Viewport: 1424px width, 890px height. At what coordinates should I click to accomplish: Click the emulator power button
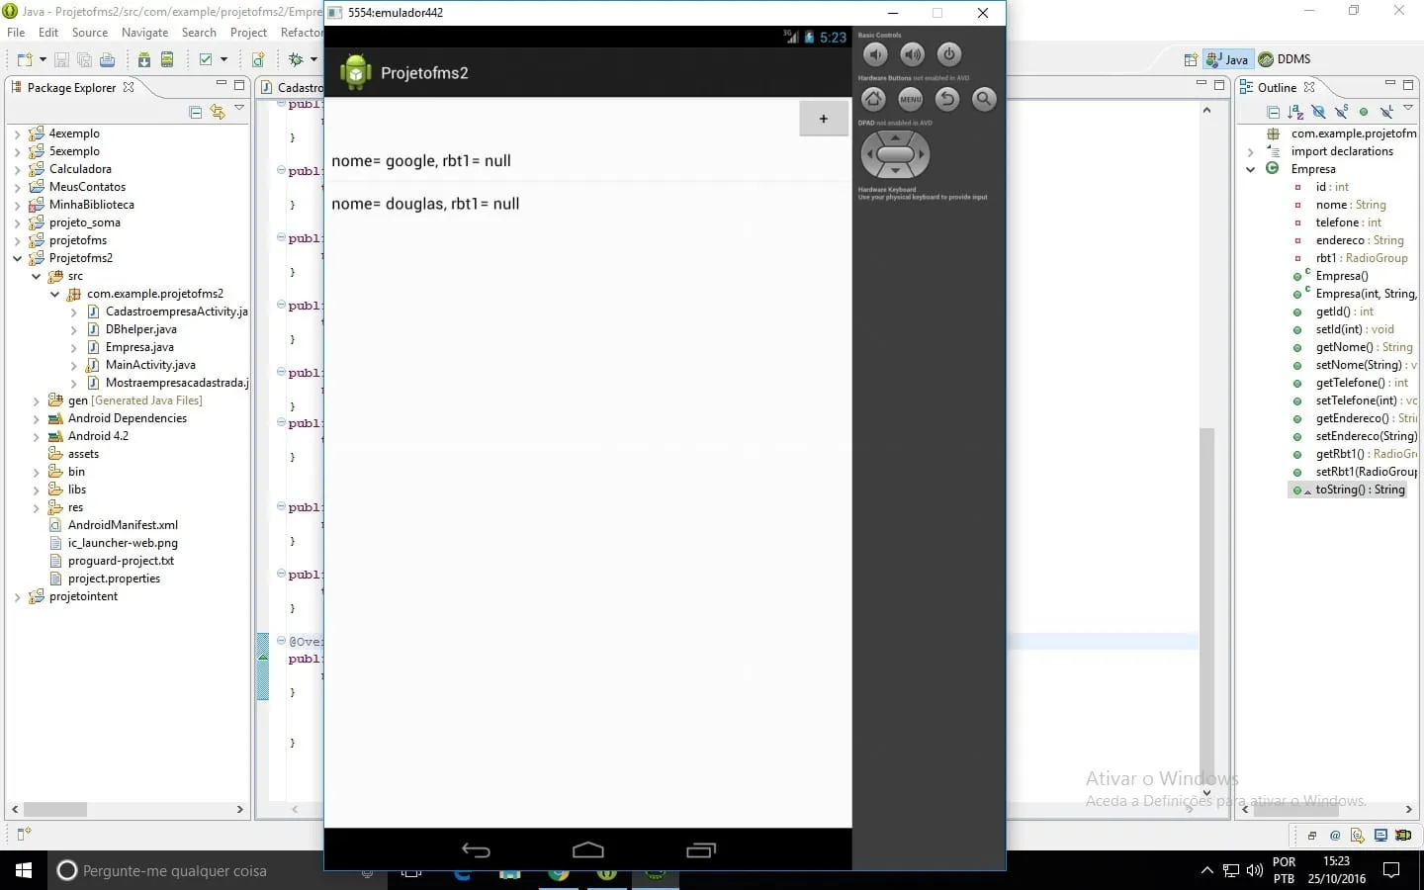(948, 54)
